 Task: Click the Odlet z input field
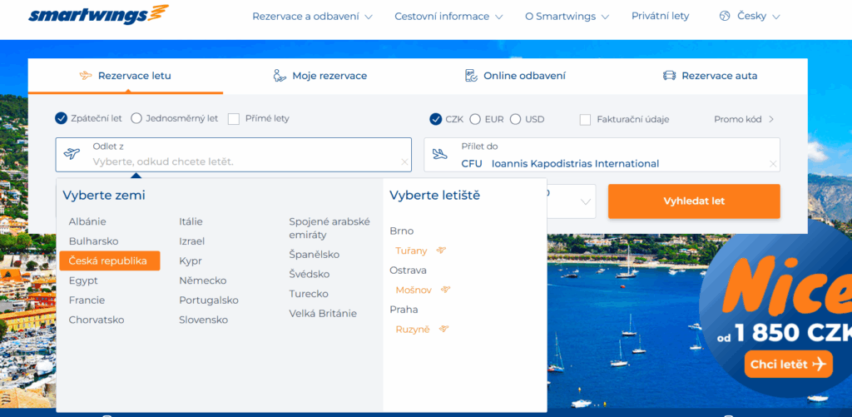(x=234, y=155)
